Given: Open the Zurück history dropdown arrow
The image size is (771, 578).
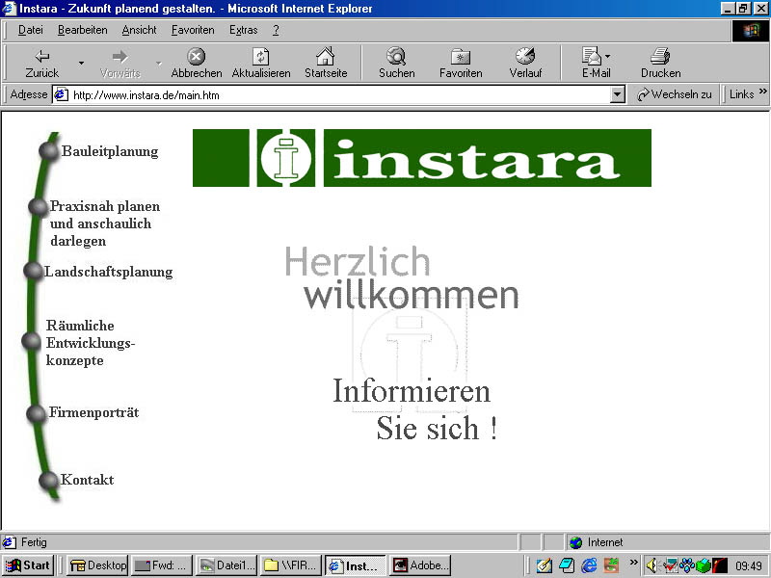Looking at the screenshot, I should [81, 64].
